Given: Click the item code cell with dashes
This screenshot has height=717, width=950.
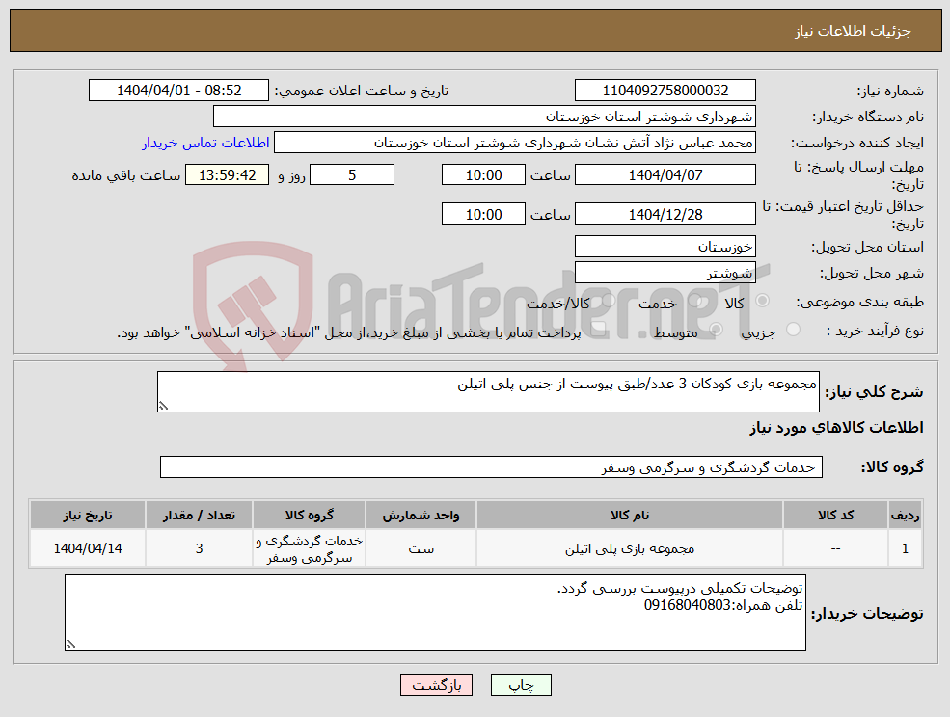Looking at the screenshot, I should click(835, 548).
